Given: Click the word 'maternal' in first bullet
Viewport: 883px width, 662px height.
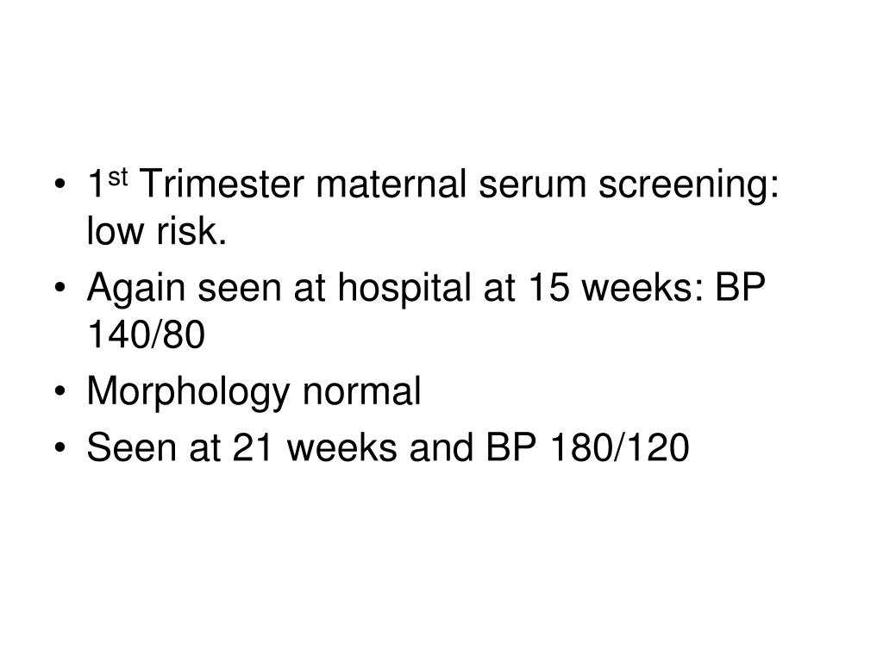Looking at the screenshot, I should pos(391,184).
